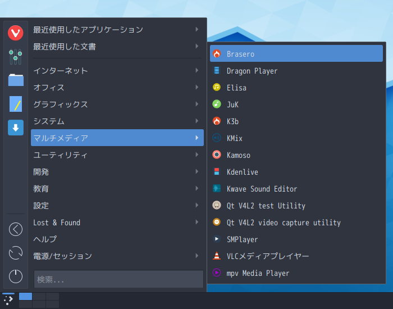Click the VLC traffic cone icon

217,256
